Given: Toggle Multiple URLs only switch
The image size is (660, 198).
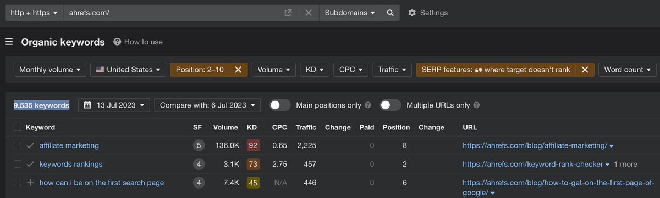Looking at the screenshot, I should pos(390,105).
